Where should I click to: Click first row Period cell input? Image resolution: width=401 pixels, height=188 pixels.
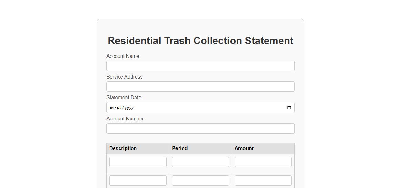[200, 162]
